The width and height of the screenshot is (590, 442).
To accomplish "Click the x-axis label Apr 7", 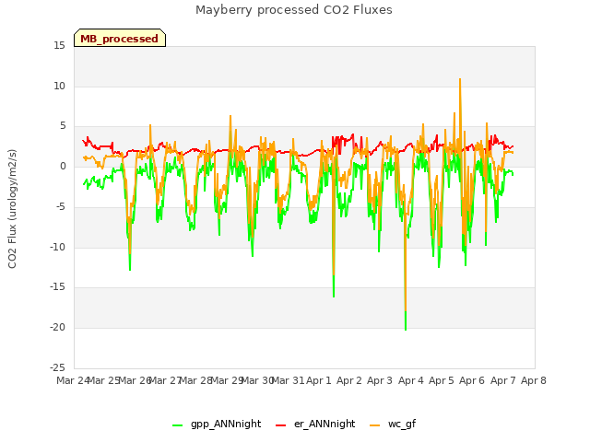I will pos(503,380).
